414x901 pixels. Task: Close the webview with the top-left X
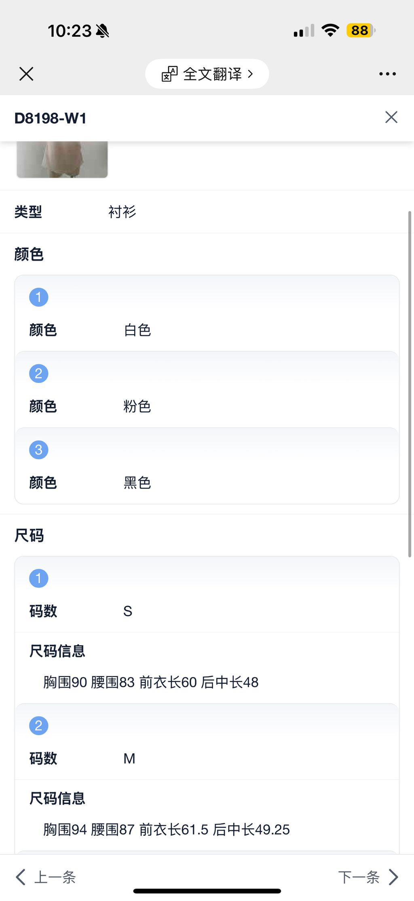tap(26, 74)
